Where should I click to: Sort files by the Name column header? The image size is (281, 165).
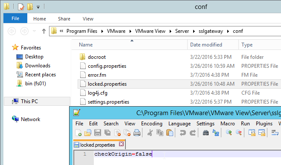coord(129,45)
